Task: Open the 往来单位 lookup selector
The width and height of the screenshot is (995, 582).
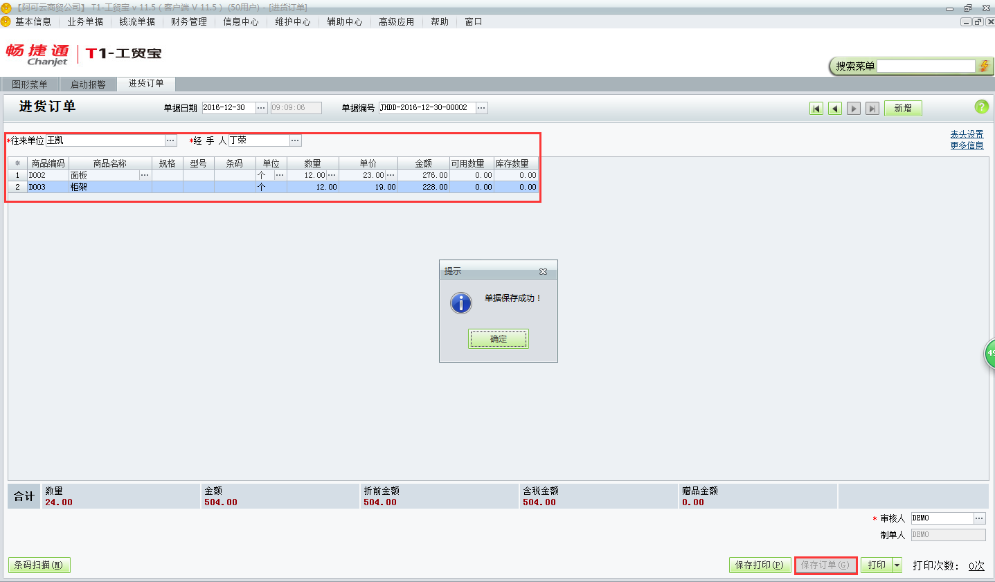Action: point(170,140)
